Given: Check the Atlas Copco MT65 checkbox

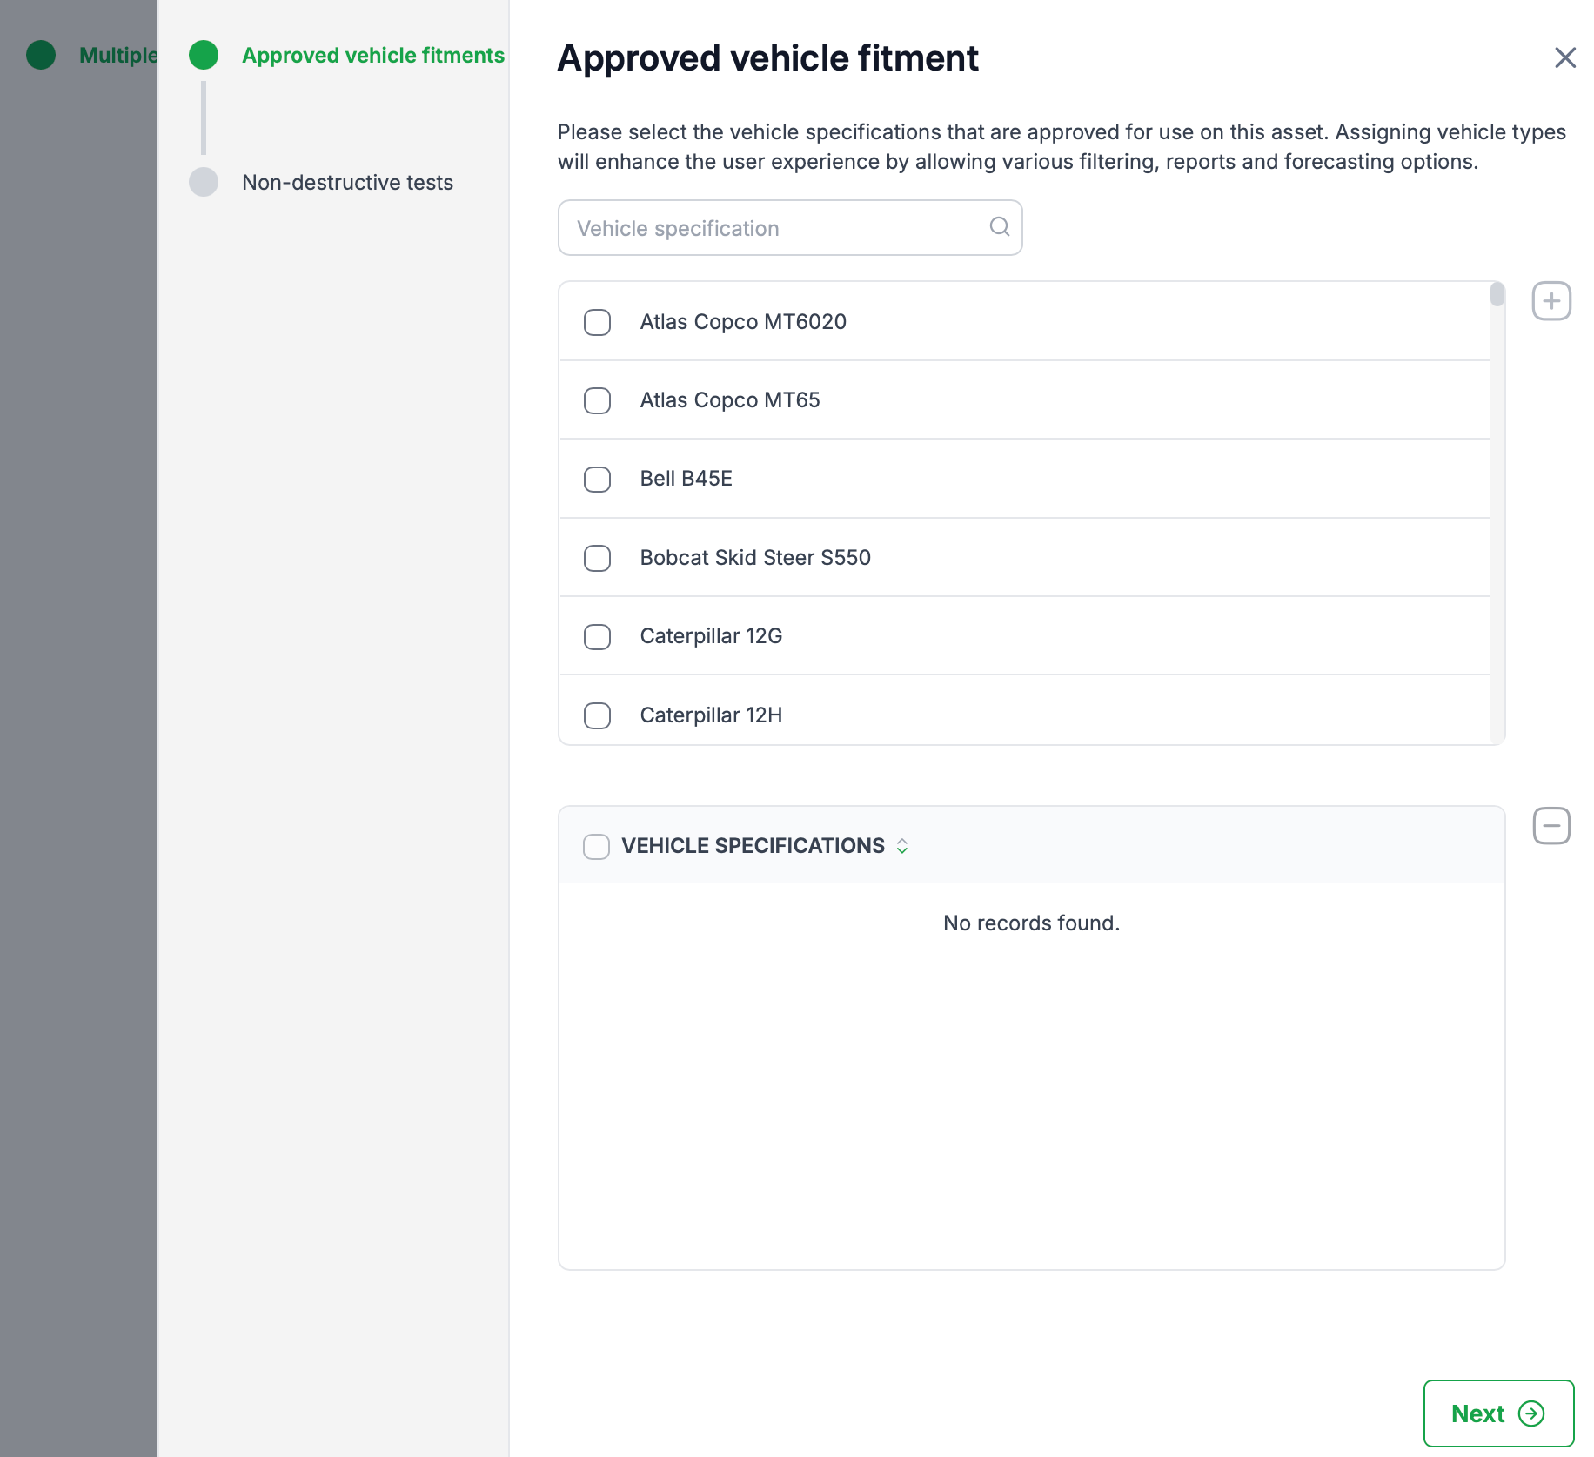Looking at the screenshot, I should coord(597,400).
